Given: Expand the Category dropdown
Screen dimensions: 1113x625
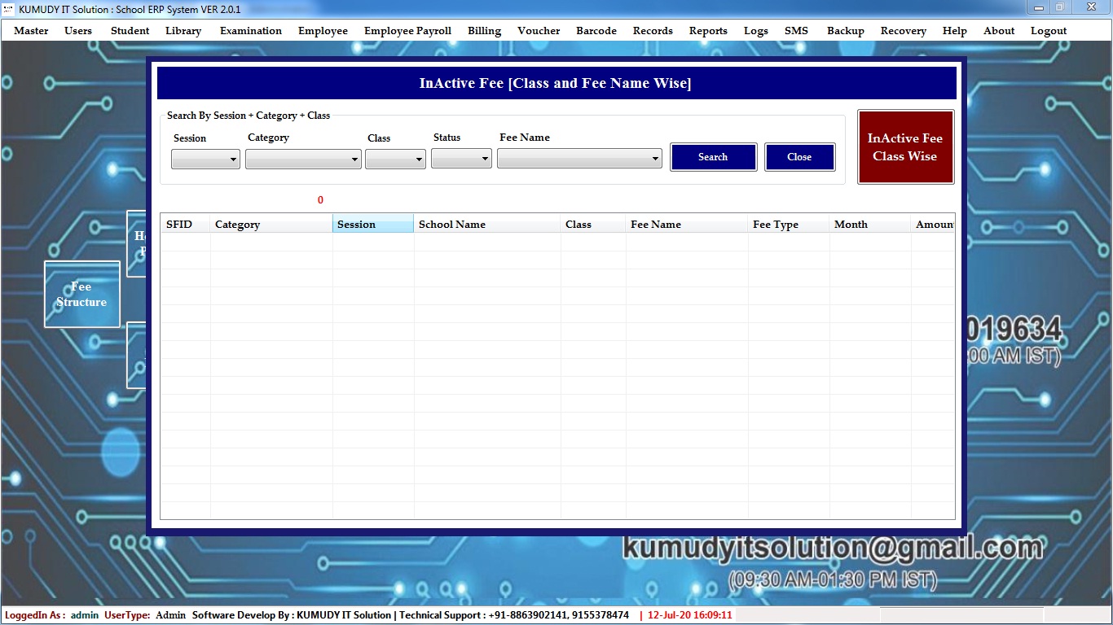Looking at the screenshot, I should click(303, 160).
